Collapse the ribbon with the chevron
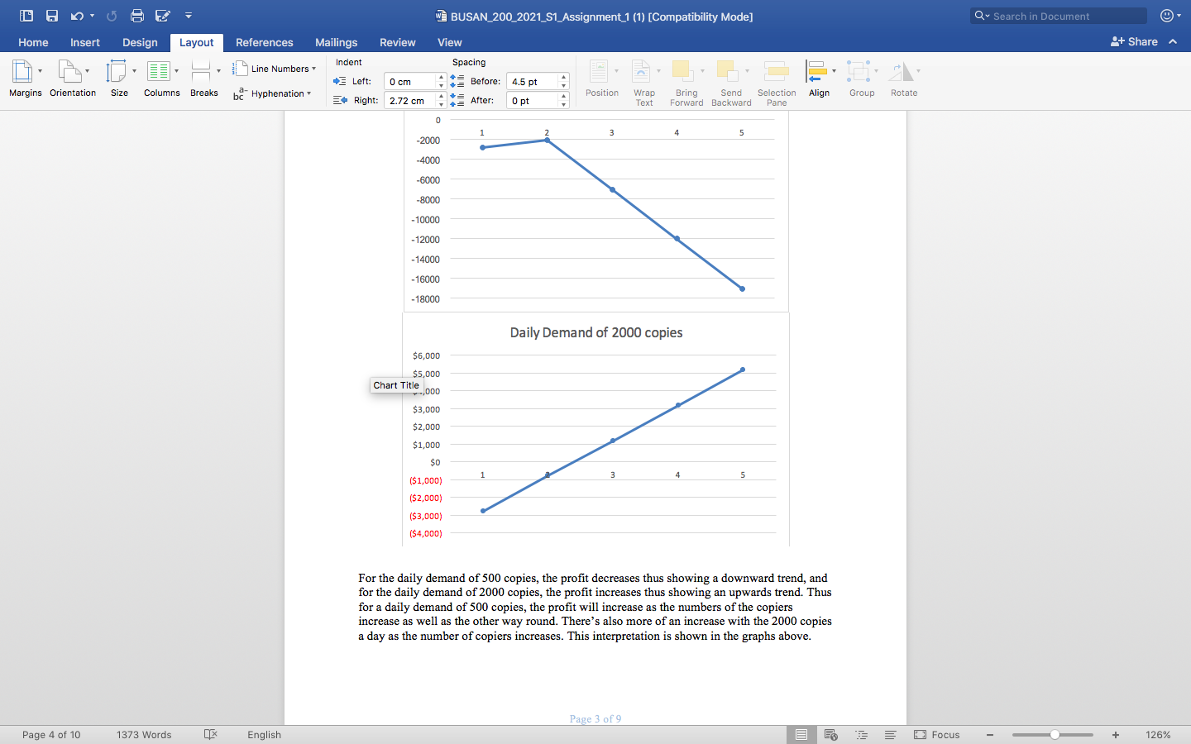Image resolution: width=1191 pixels, height=744 pixels. [1173, 41]
